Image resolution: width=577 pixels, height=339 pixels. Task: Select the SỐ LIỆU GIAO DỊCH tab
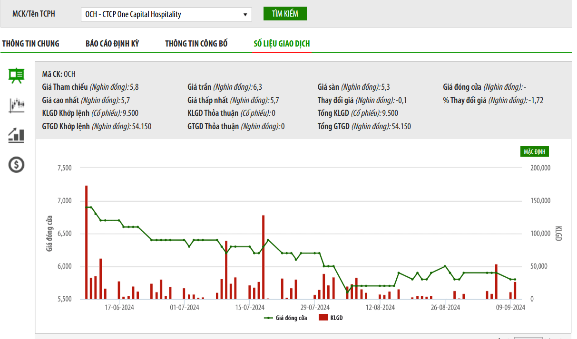coord(282,44)
